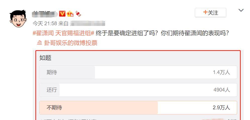250x120 pixels.
Task: Click the plus icon in 关注 button
Action: 205,12
